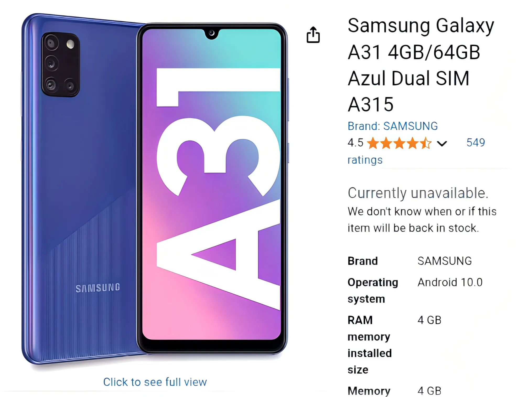Screen dimensions: 524x397
Task: Click the SAMSUNG logo on phone back
Action: [x=98, y=288]
